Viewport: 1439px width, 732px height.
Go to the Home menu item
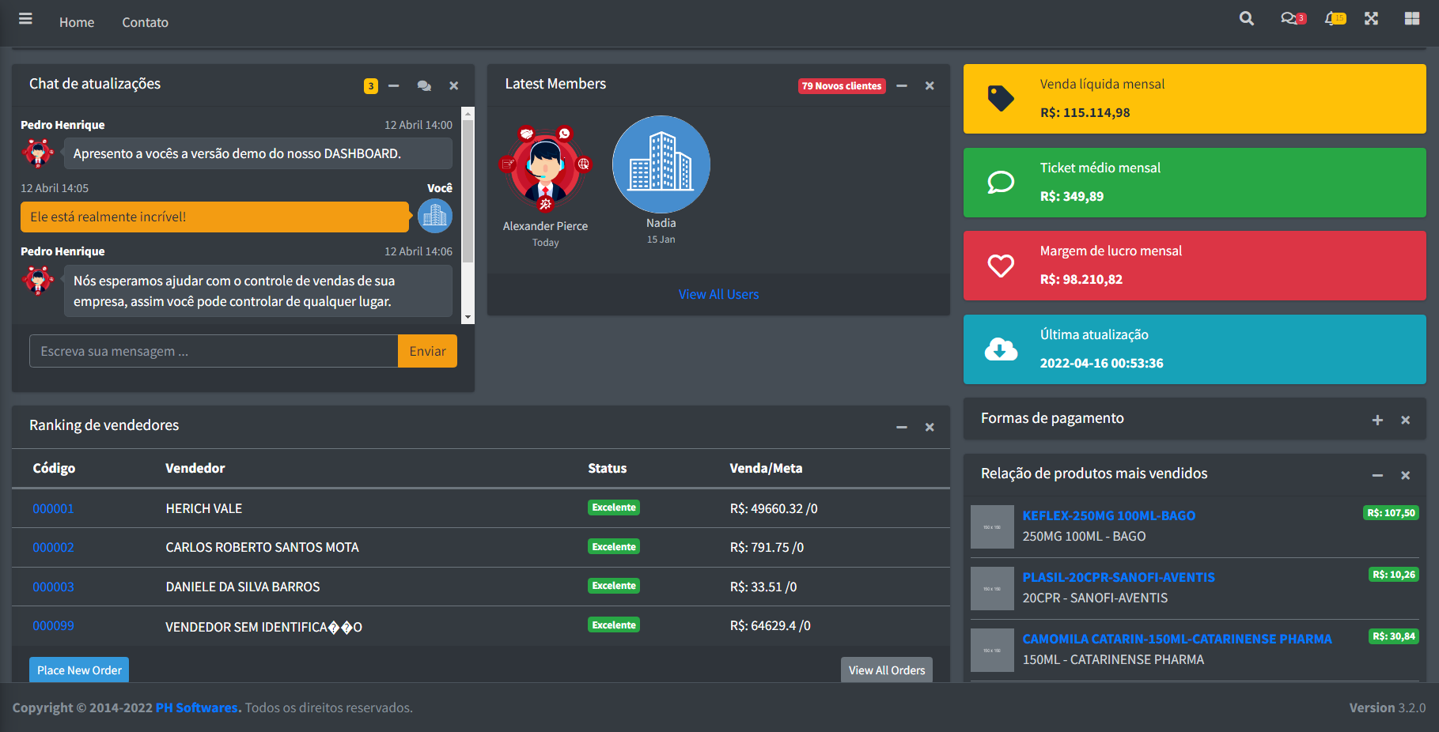[x=77, y=22]
